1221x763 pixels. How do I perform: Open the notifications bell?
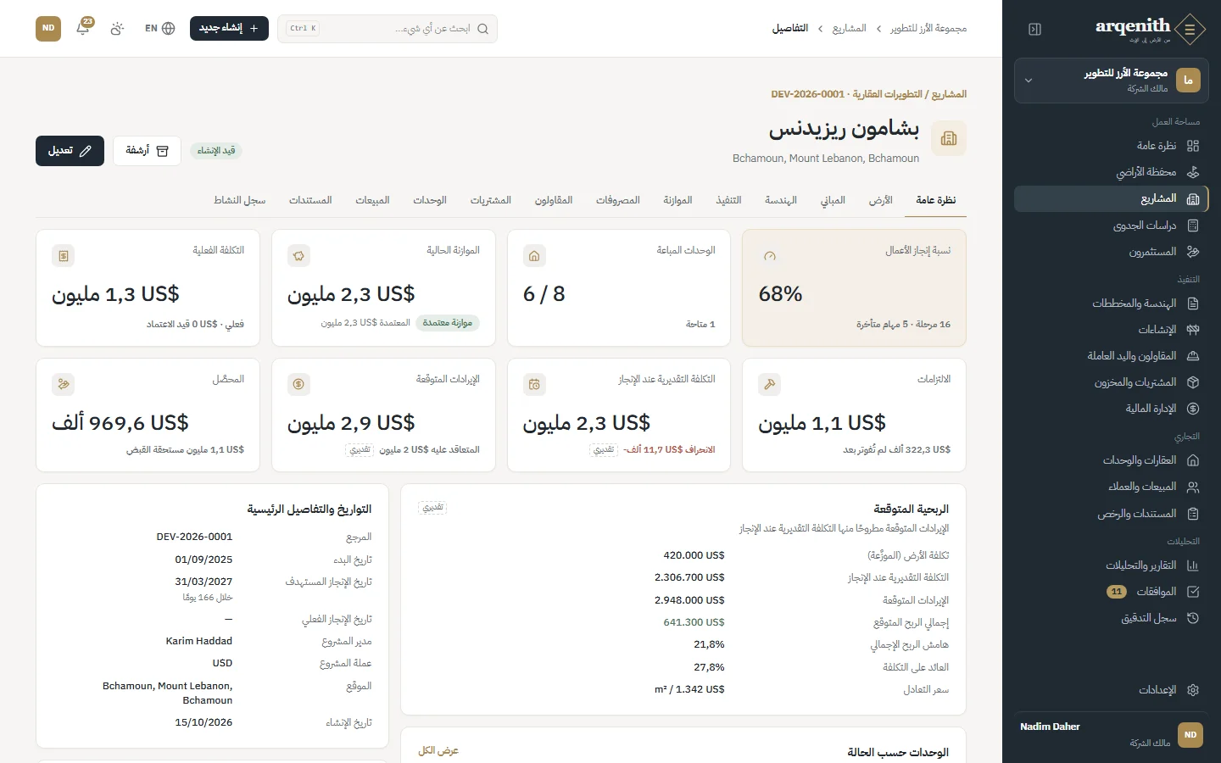[83, 28]
